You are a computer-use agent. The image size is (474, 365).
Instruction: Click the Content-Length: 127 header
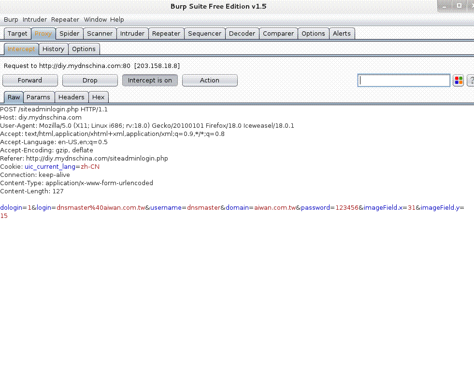tap(32, 191)
